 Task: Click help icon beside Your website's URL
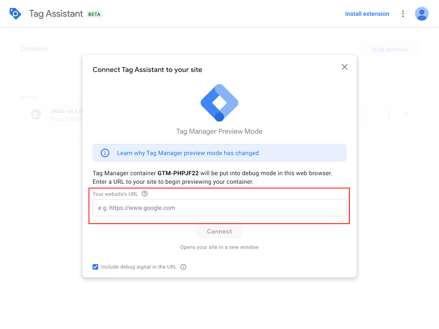pyautogui.click(x=145, y=194)
